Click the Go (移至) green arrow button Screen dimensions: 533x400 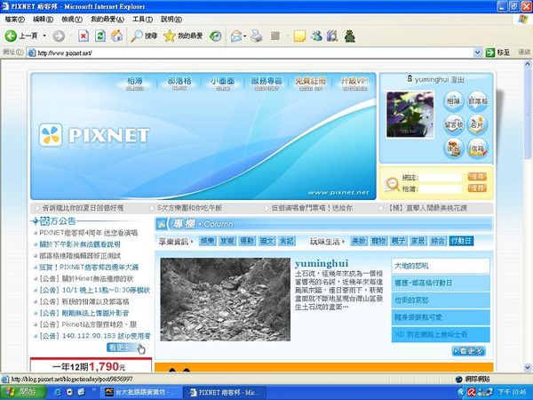point(497,52)
